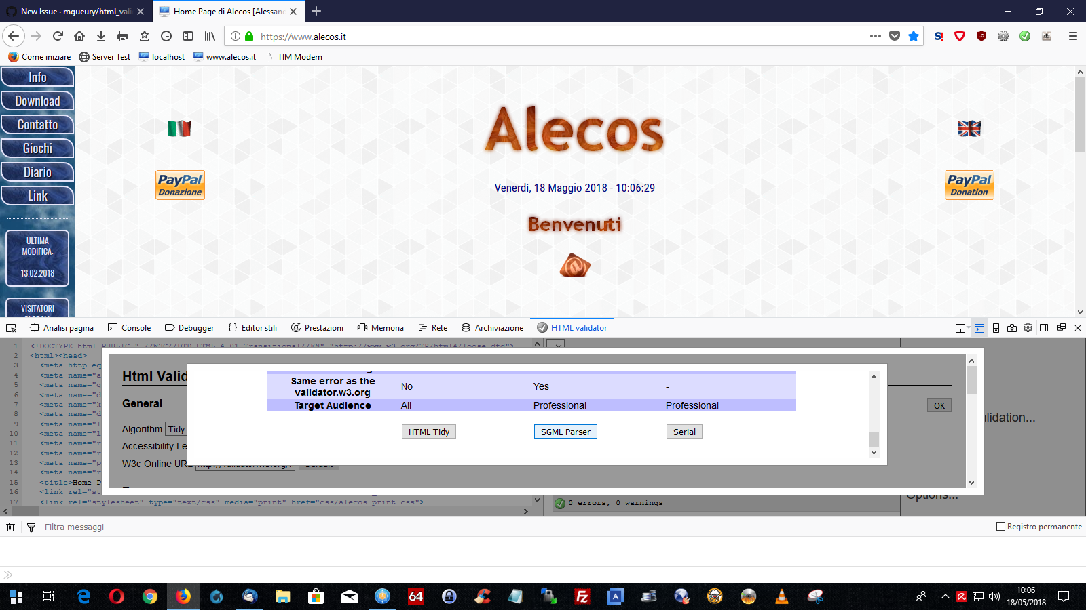Open the home page via house icon
The image size is (1086, 610).
click(79, 36)
